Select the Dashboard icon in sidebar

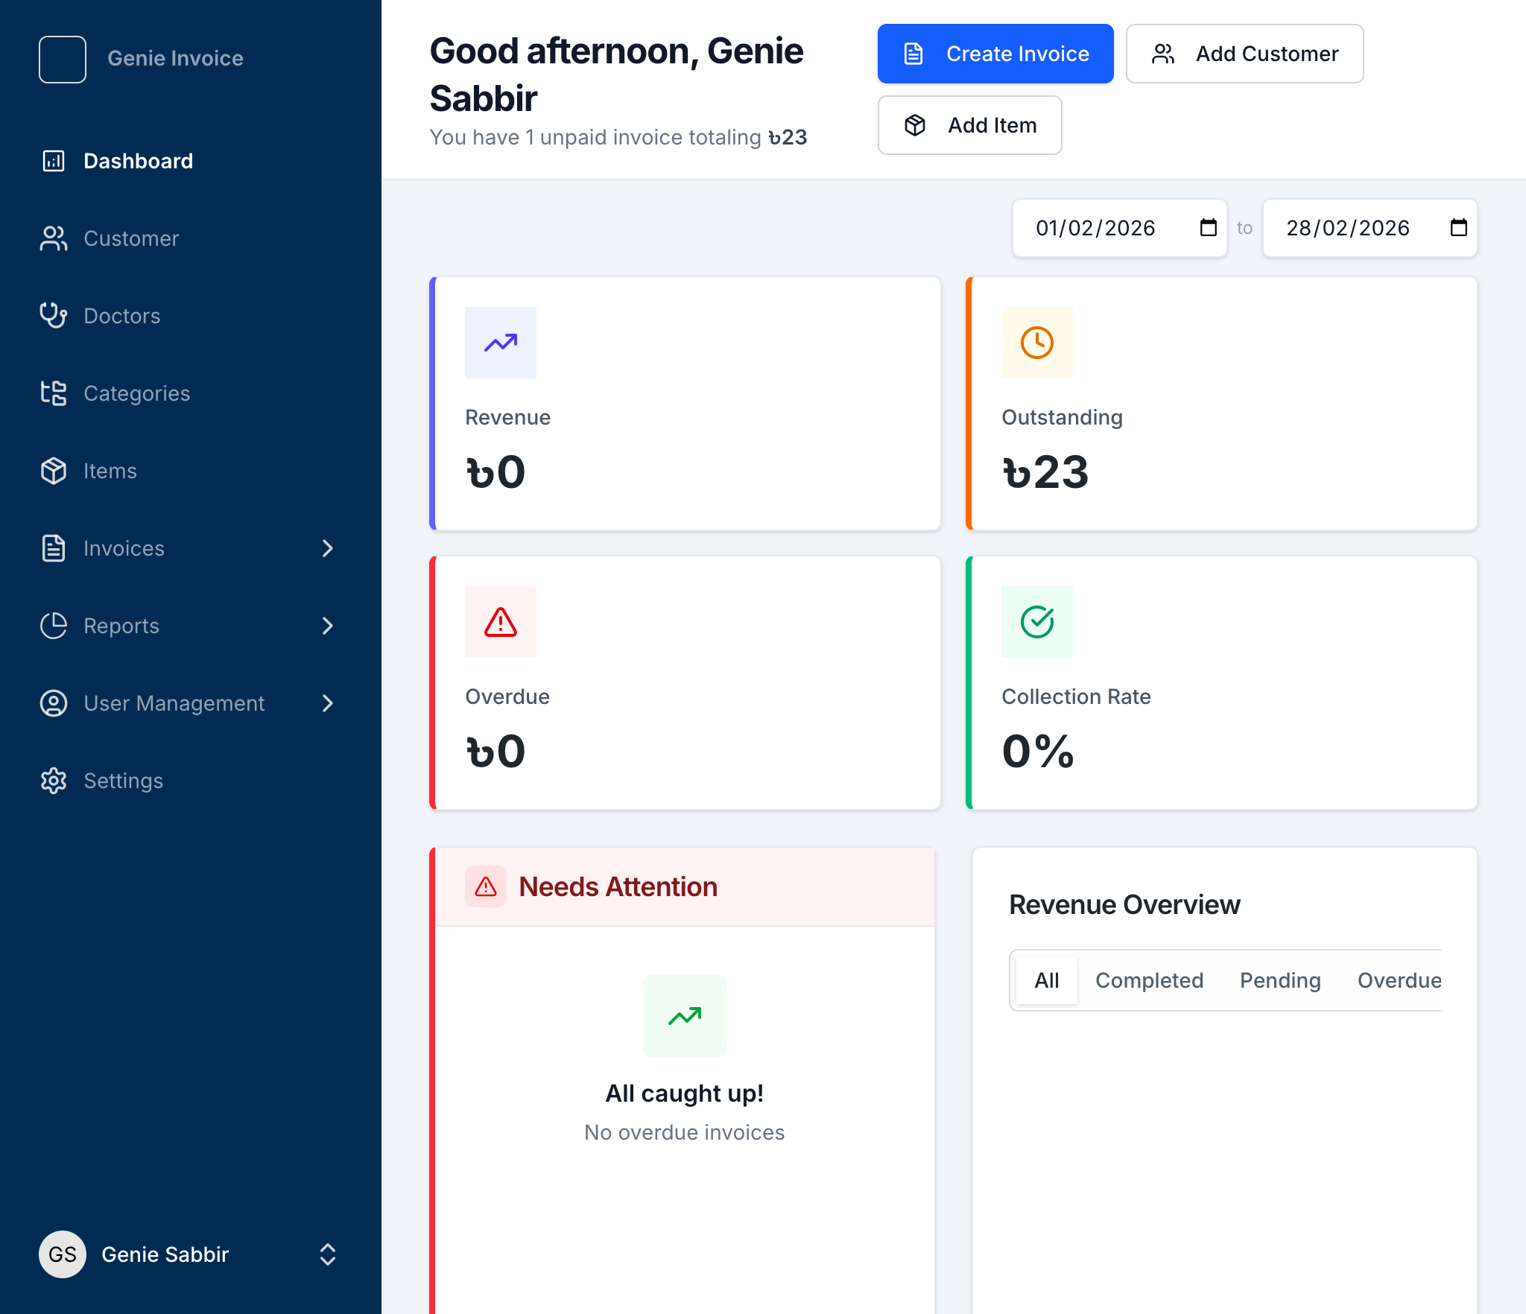point(52,161)
